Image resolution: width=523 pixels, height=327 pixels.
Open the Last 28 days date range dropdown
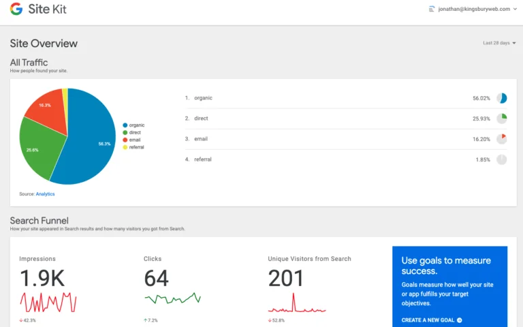(499, 43)
